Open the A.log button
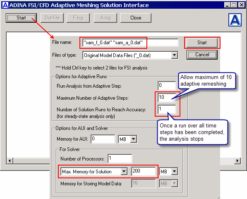 [106, 18]
